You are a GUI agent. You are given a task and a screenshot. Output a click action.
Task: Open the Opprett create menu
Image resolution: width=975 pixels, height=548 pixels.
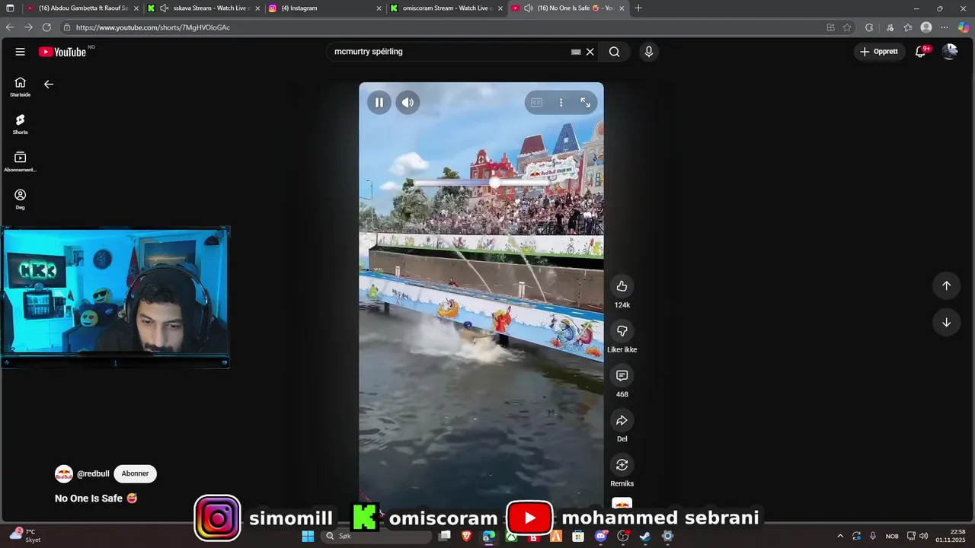pos(879,52)
